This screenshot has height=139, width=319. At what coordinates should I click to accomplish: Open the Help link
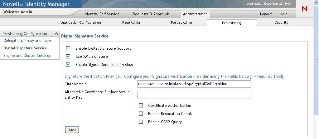pyautogui.click(x=283, y=14)
